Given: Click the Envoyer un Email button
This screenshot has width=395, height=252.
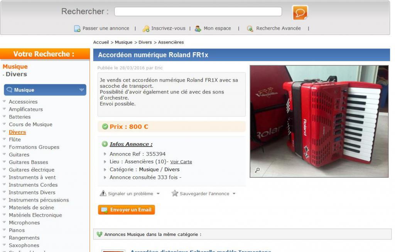Looking at the screenshot, I should click(127, 210).
